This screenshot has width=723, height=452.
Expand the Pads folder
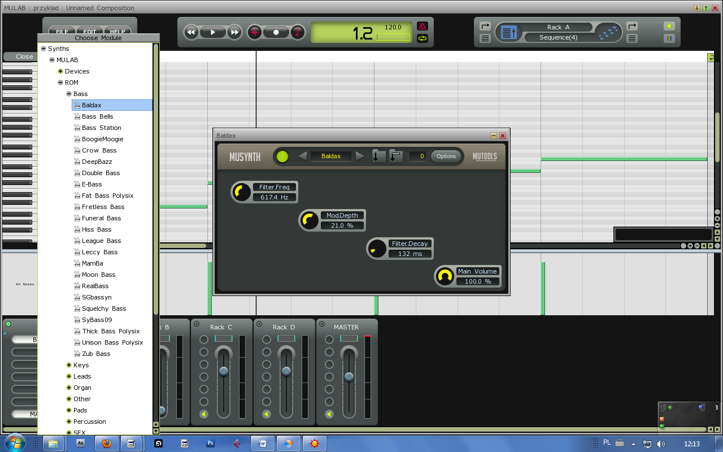point(68,410)
